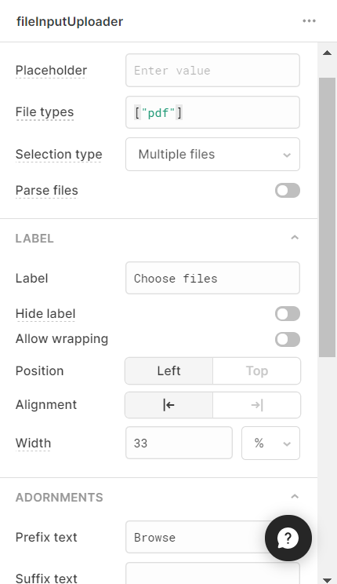Collapse the ADORNMENTS section
Viewport: 337px width, 584px height.
[295, 496]
